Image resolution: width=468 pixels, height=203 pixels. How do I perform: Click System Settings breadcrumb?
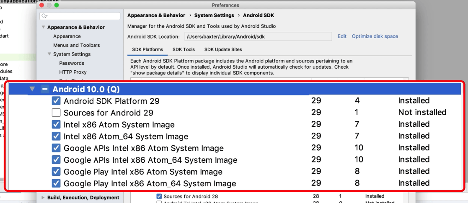click(214, 15)
